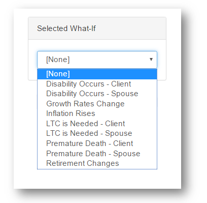Choose Premature Death - Client option
207x203 pixels.
point(97,143)
